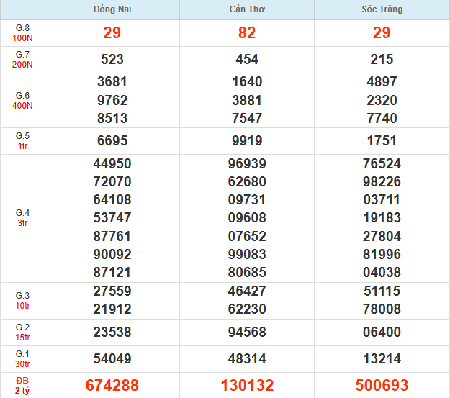This screenshot has height=398, width=450.
Task: Select G.5 result 6695
Action: point(112,141)
